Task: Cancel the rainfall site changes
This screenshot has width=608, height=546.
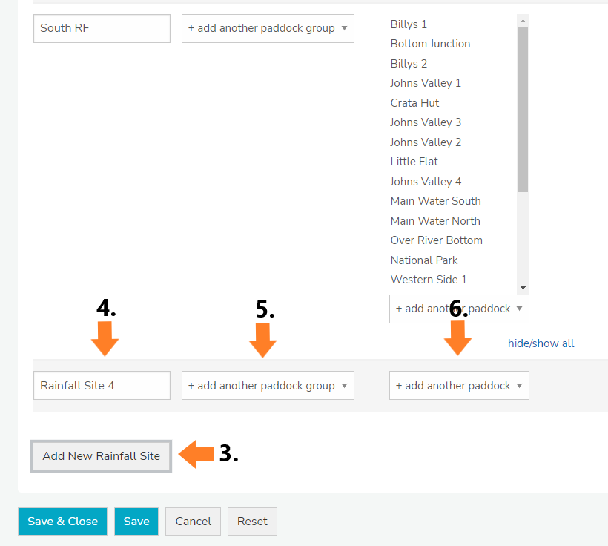Action: (193, 522)
